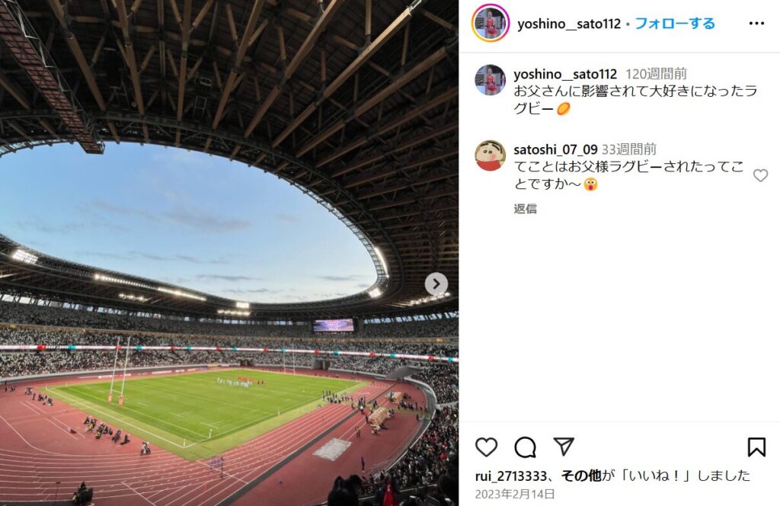Open the yoshino__sato112 caption username link
Viewport: 780px width, 506px height.
565,74
